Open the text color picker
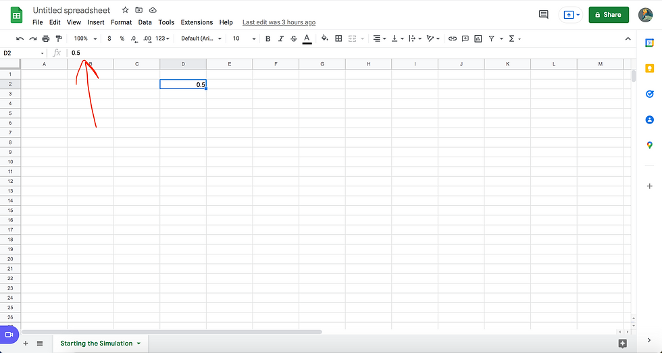The width and height of the screenshot is (662, 353). click(x=307, y=38)
